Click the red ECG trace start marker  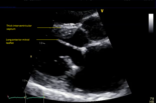pos(8,96)
